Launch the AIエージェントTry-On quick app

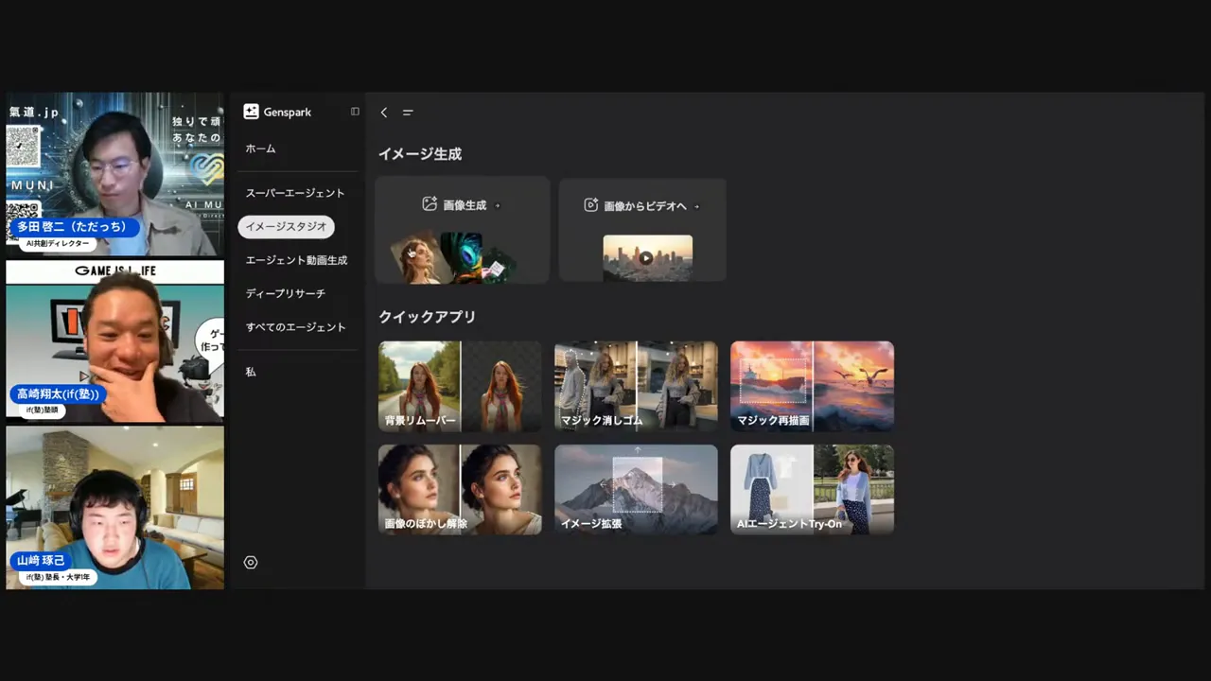[x=812, y=489]
